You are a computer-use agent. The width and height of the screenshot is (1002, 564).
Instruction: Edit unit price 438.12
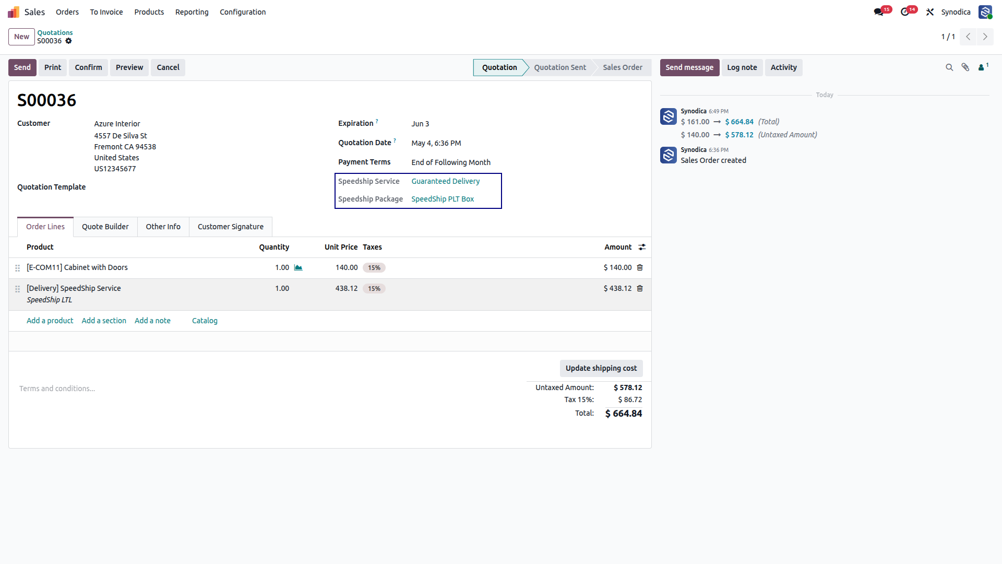click(x=347, y=288)
